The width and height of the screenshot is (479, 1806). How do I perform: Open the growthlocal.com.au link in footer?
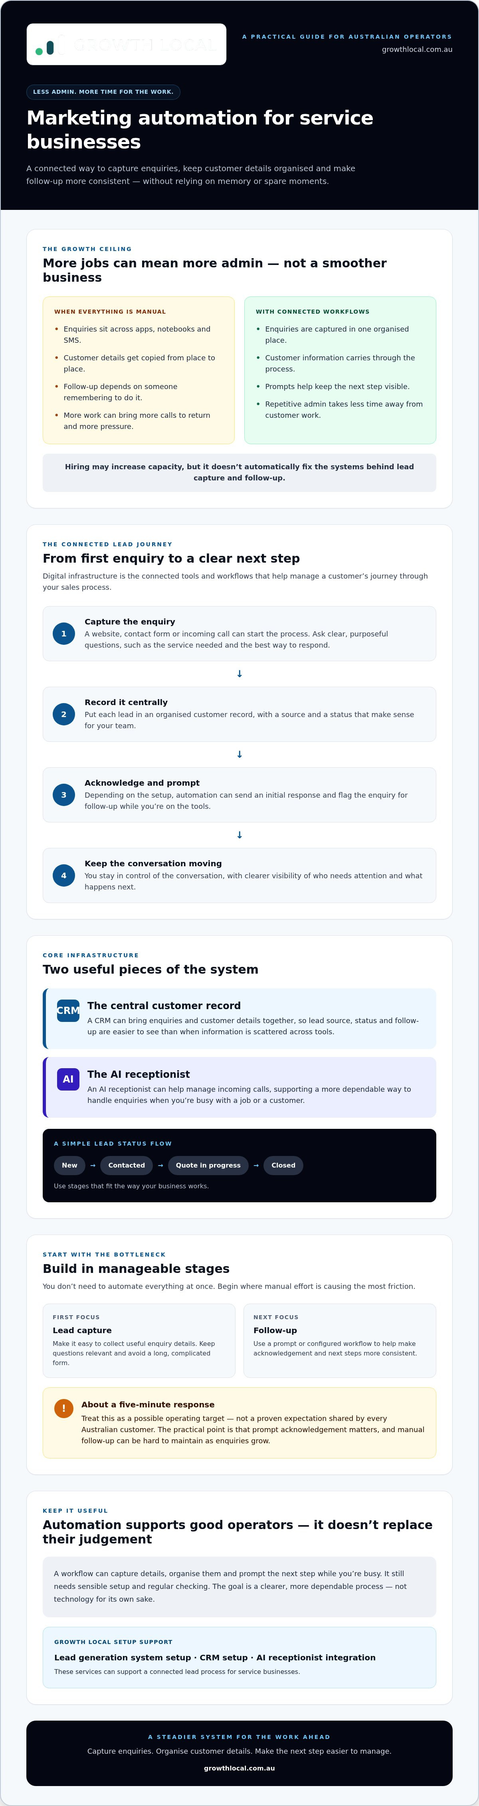tap(239, 1768)
